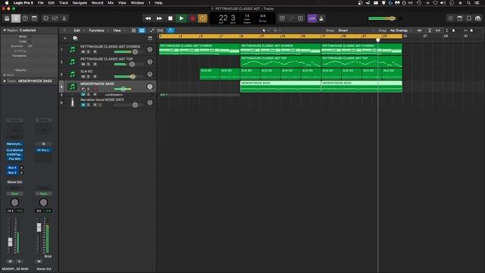This screenshot has width=485, height=273.
Task: Toggle the Replace mode button
Action: point(282,18)
